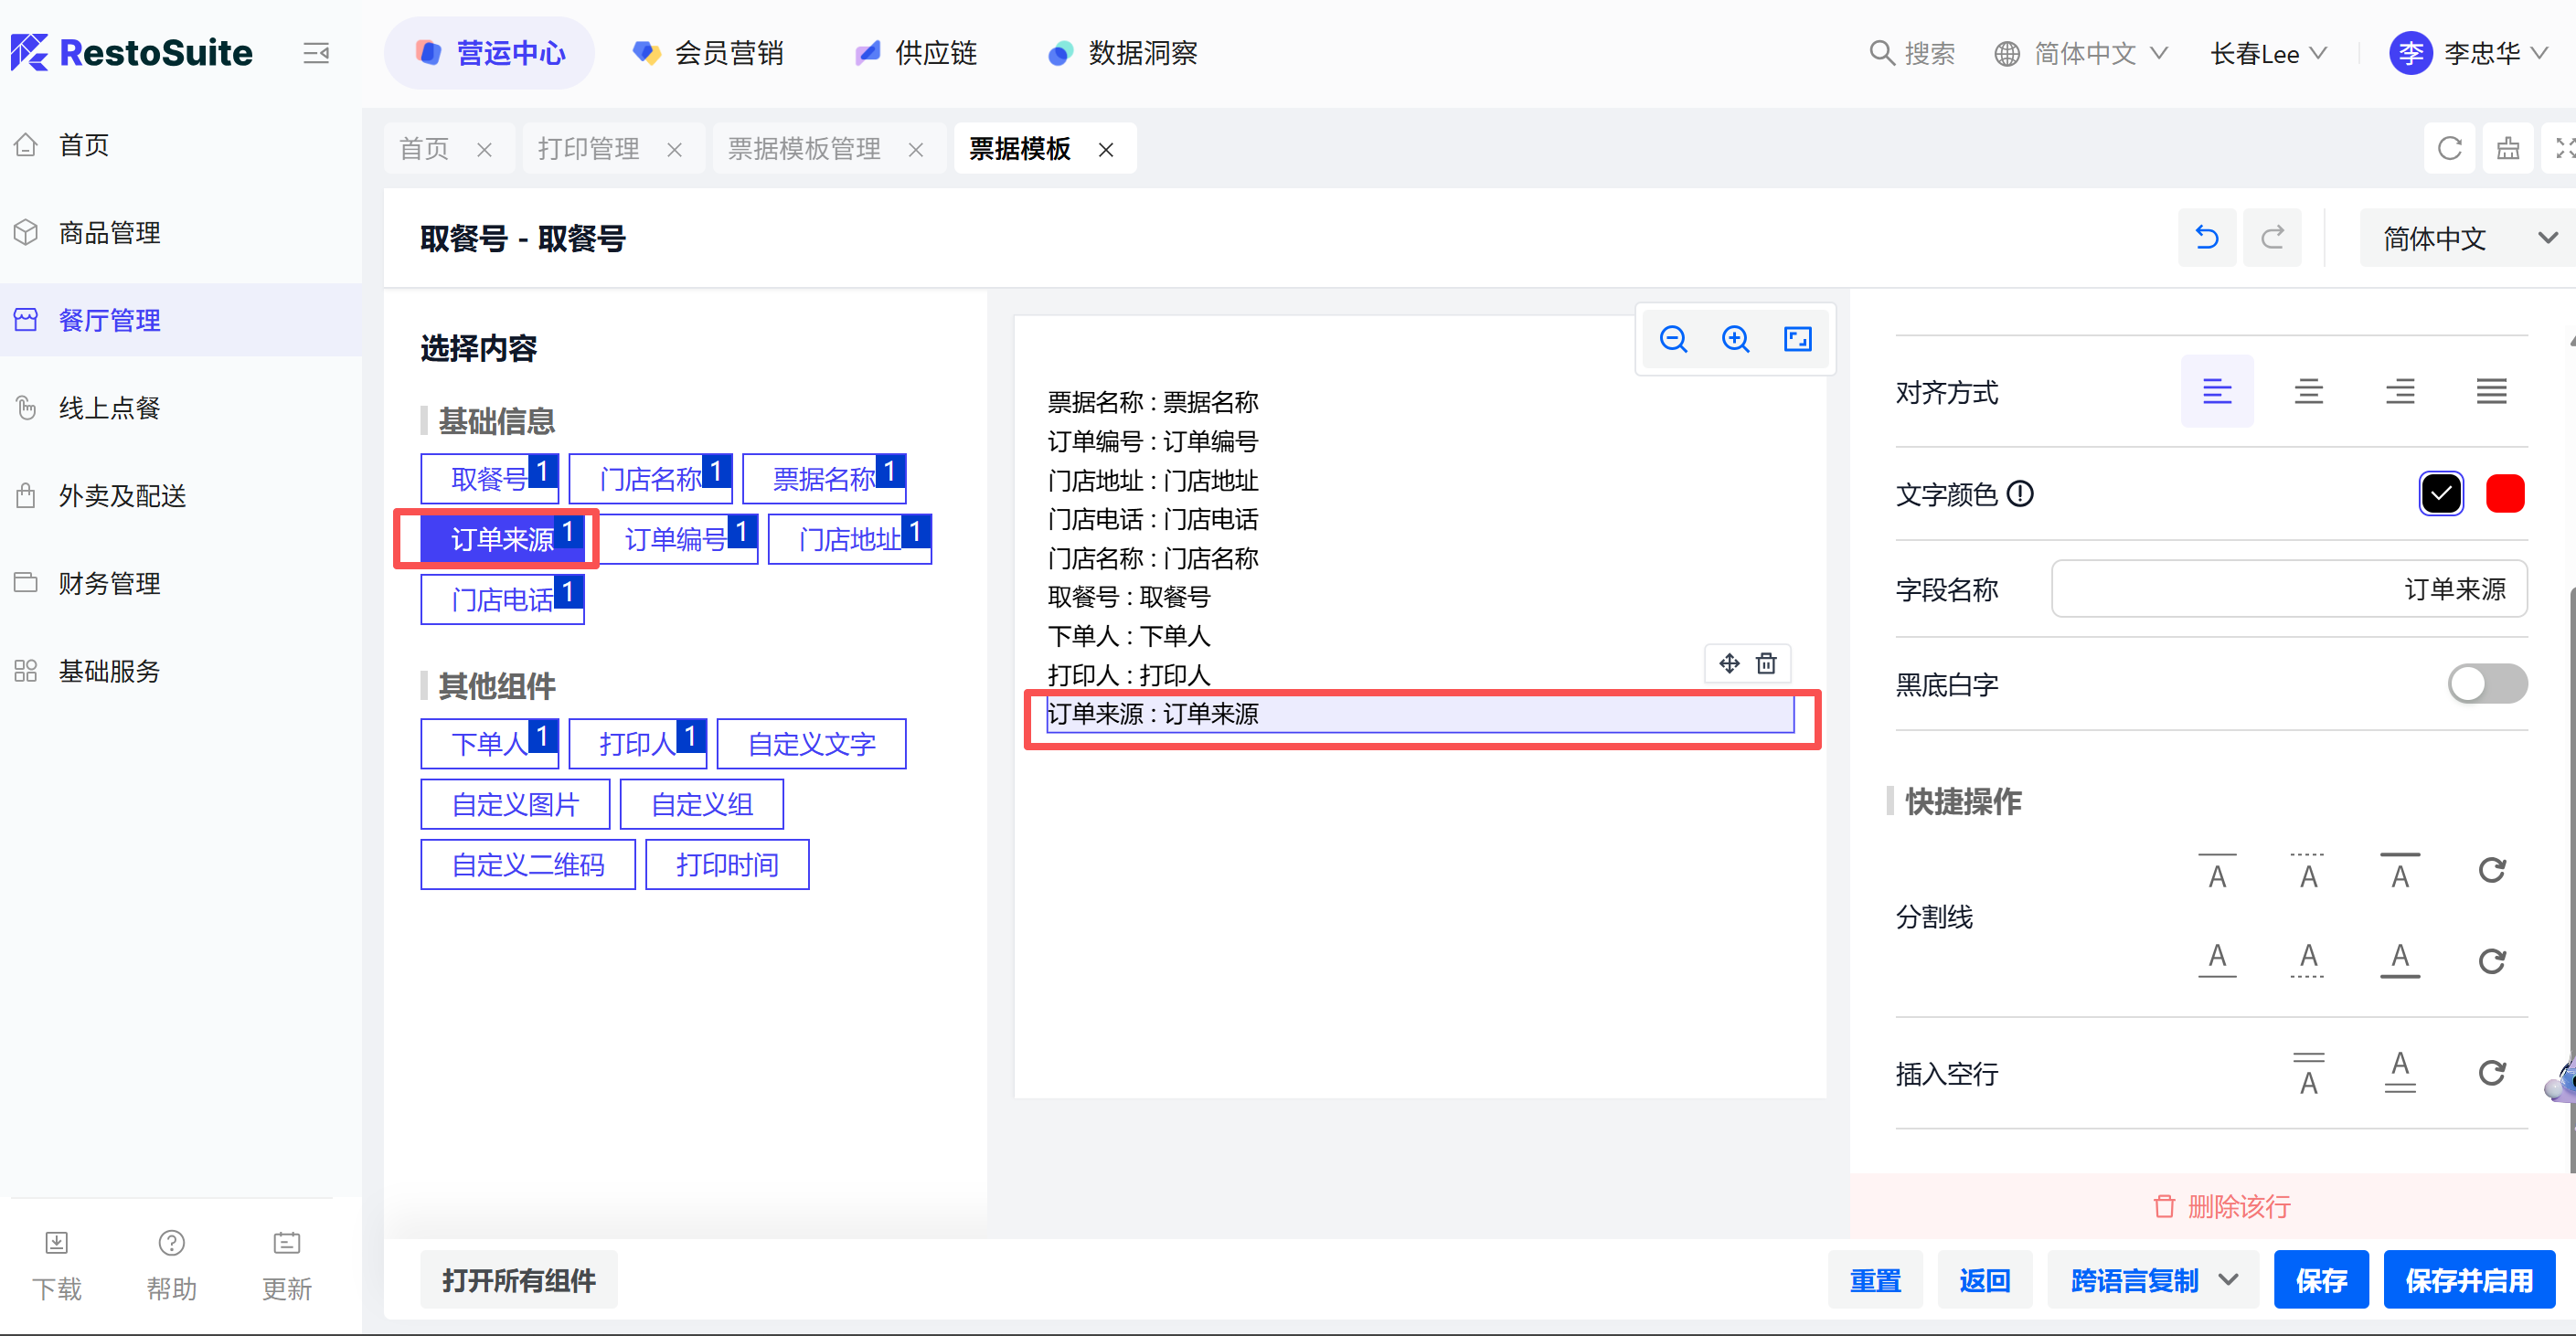Viewport: 2576px width, 1336px height.
Task: Select left alignment option
Action: click(2216, 391)
